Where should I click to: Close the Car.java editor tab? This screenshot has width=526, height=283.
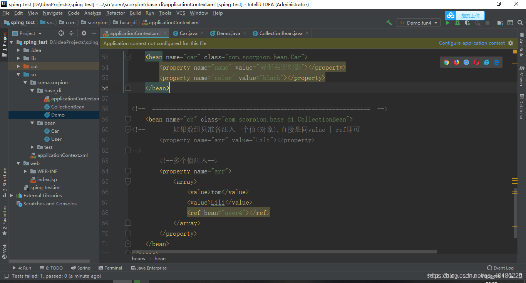coord(202,33)
